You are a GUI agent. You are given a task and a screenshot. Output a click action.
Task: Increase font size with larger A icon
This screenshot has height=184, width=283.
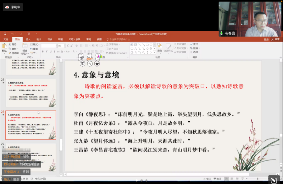click(68, 46)
